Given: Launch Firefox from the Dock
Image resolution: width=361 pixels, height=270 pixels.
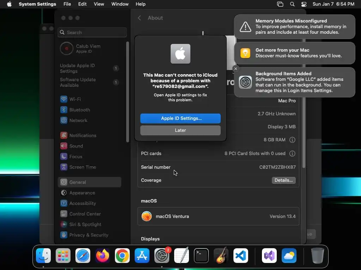Looking at the screenshot, I should point(103,256).
